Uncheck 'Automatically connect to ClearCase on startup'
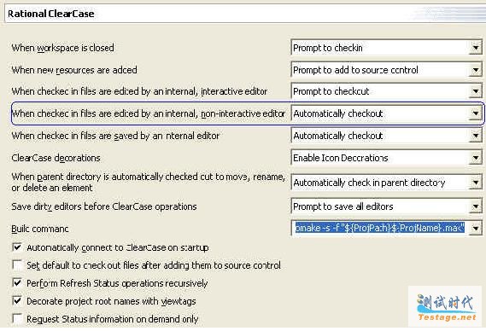Viewport: 486px width, 331px height. coord(17,247)
